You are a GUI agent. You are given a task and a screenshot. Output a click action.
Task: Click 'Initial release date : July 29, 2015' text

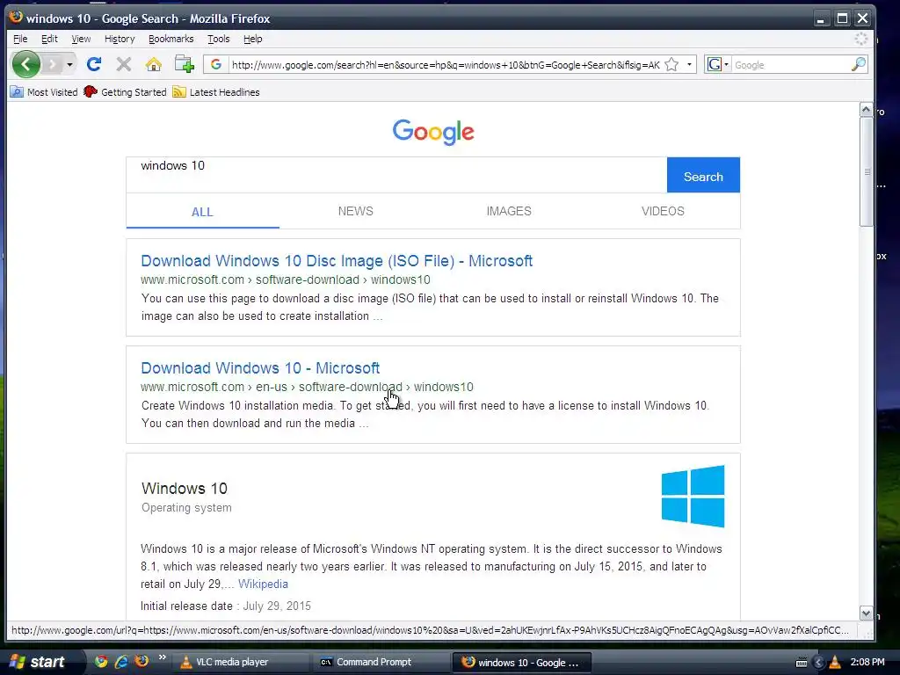[x=226, y=606]
